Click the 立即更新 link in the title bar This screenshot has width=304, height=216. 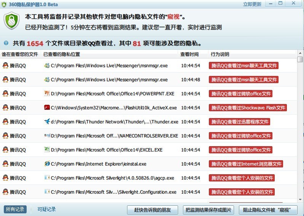pos(252,4)
